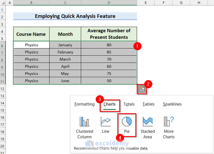Image resolution: width=214 pixels, height=154 pixels.
Task: Select column G header
Action: (181, 2)
